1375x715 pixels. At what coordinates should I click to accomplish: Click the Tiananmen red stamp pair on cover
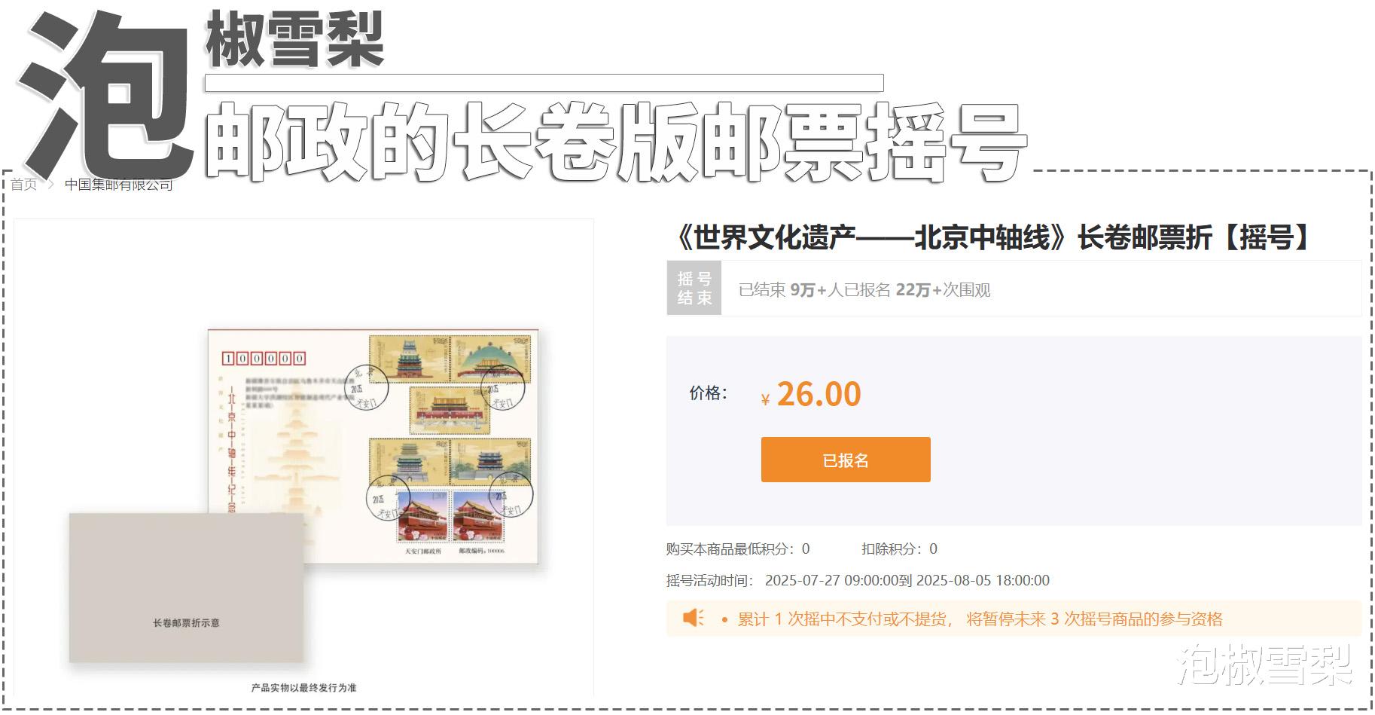(x=452, y=516)
